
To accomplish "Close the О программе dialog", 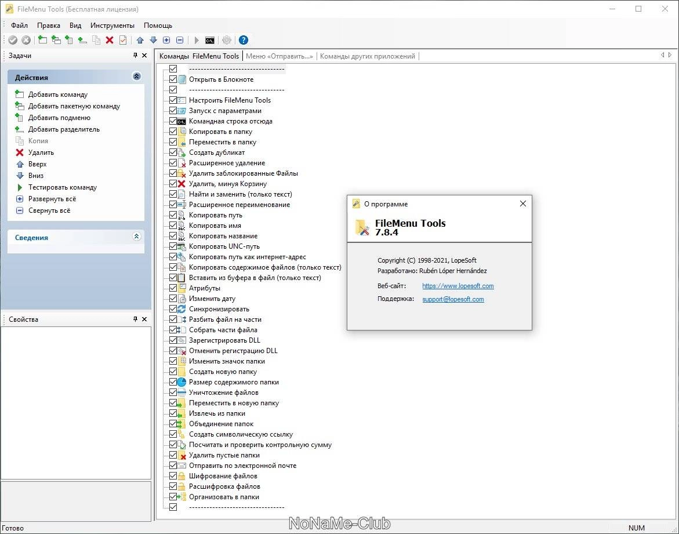I will [522, 204].
